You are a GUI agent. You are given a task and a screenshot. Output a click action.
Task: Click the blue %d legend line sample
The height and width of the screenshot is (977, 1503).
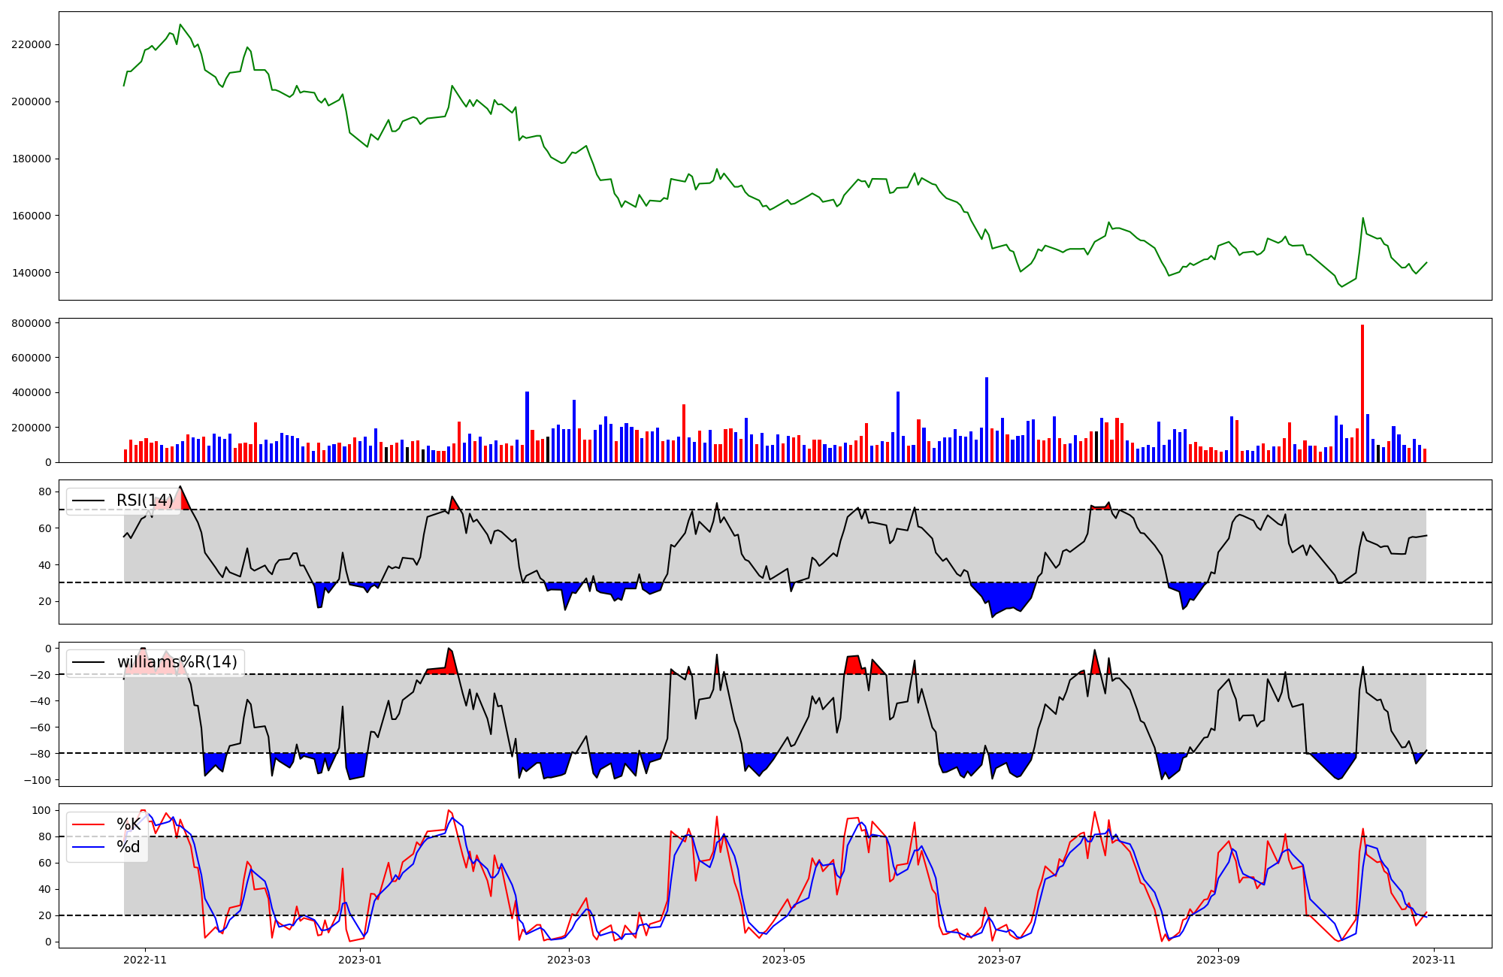tap(88, 847)
